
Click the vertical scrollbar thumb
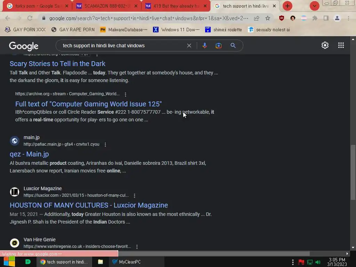tap(353, 172)
